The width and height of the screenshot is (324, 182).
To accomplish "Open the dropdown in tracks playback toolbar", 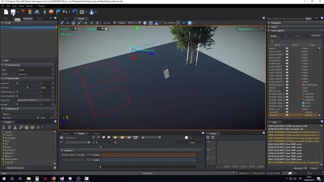I will (x=151, y=138).
